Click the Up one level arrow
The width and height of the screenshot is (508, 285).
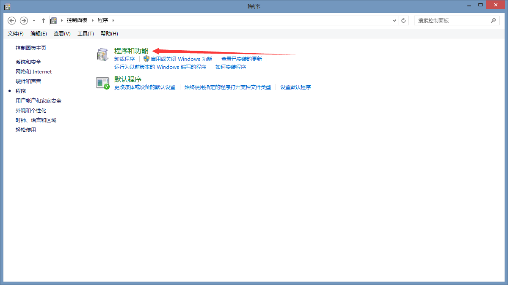click(x=44, y=20)
